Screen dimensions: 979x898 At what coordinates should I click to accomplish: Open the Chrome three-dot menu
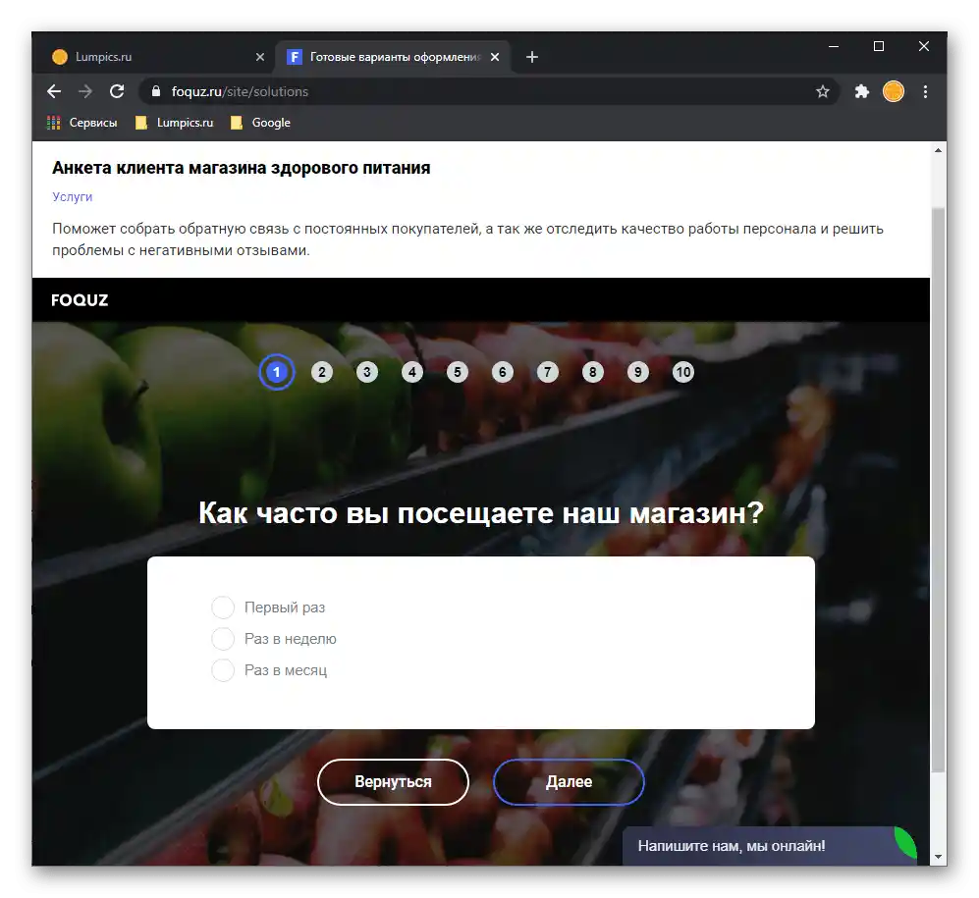[x=925, y=91]
